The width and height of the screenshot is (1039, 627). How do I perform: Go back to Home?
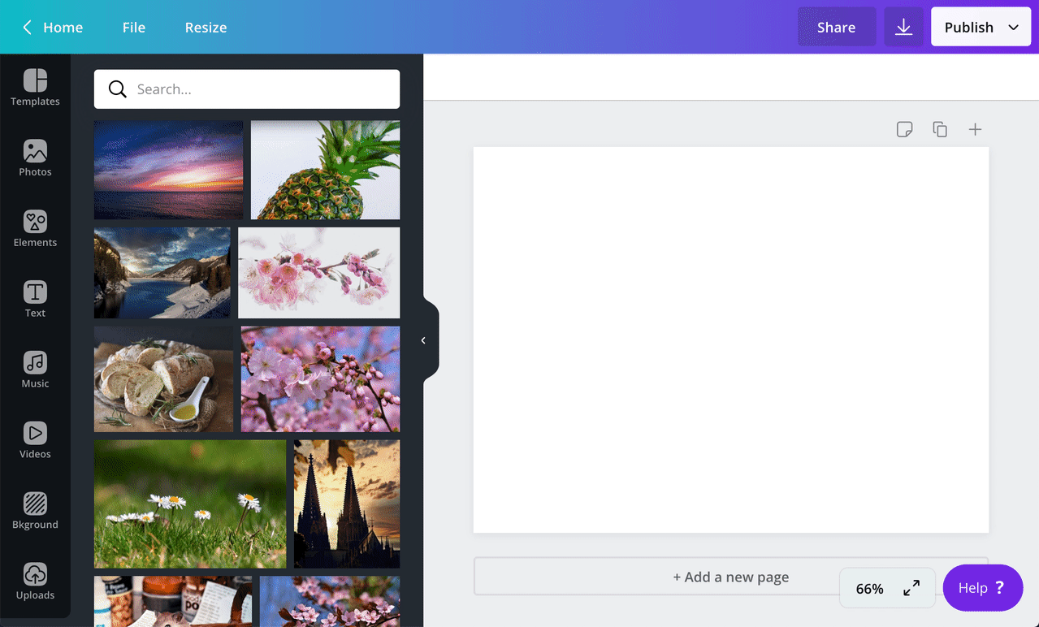tap(63, 28)
